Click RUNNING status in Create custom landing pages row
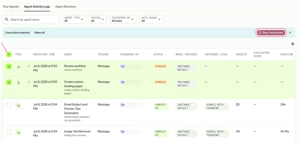 pos(161,82)
